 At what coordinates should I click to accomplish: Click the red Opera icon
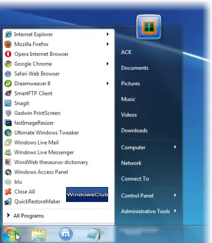click(8, 54)
